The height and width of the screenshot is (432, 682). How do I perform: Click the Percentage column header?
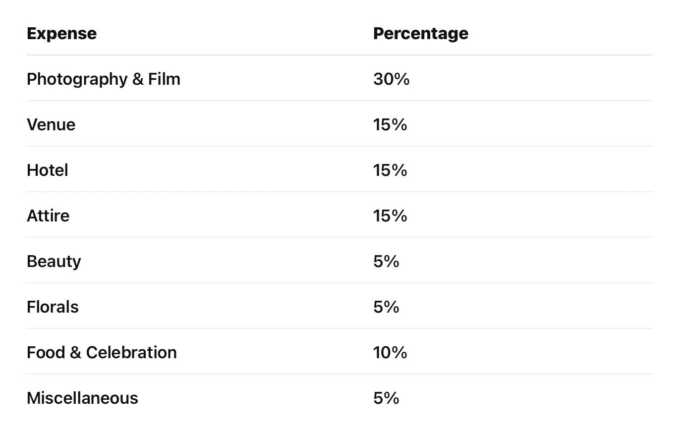point(420,34)
